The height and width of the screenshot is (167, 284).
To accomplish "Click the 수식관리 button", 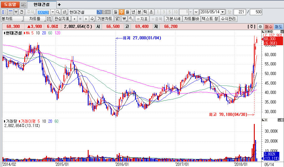I will click(228, 19).
